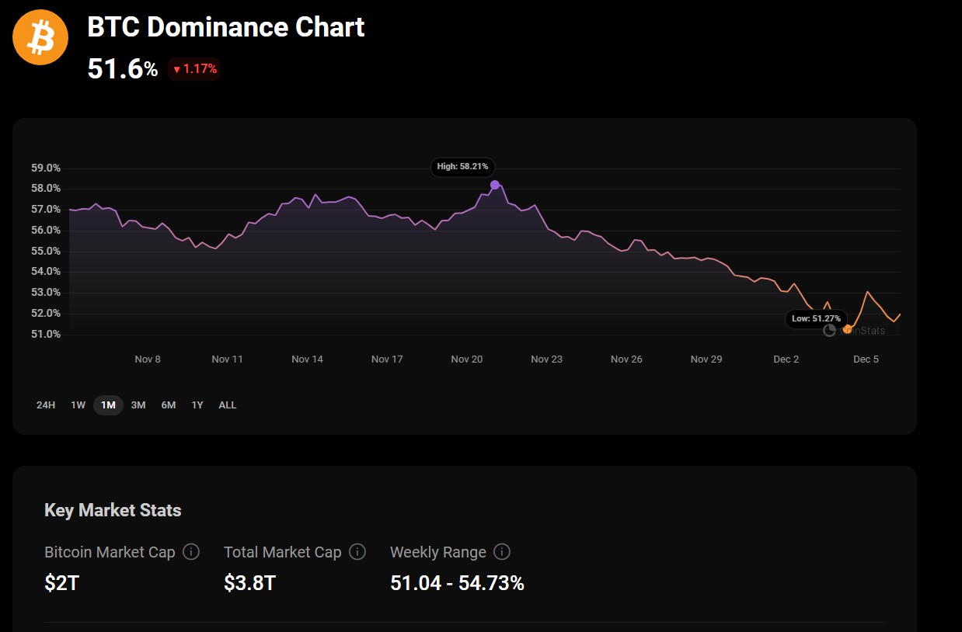Screen dimensions: 962x632
Task: Open the Weekly Range info tooltip
Action: (x=502, y=552)
